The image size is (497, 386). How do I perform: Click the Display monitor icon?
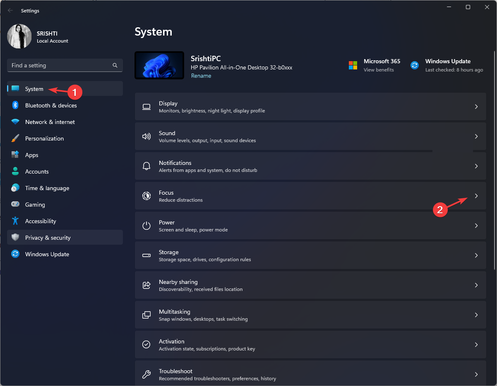click(x=146, y=107)
